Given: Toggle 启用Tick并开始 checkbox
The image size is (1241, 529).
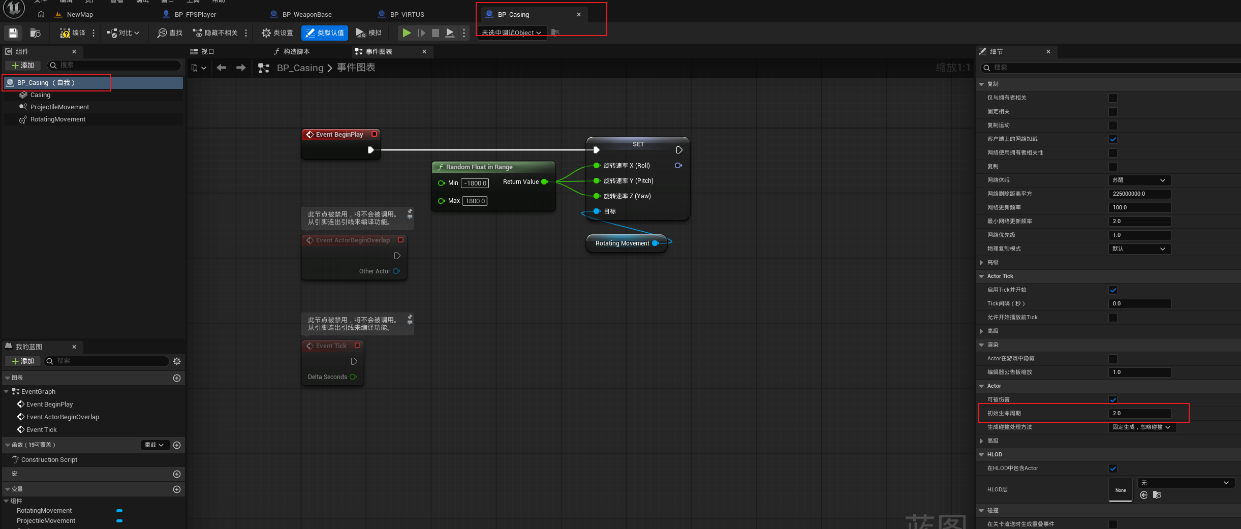Looking at the screenshot, I should [1113, 290].
